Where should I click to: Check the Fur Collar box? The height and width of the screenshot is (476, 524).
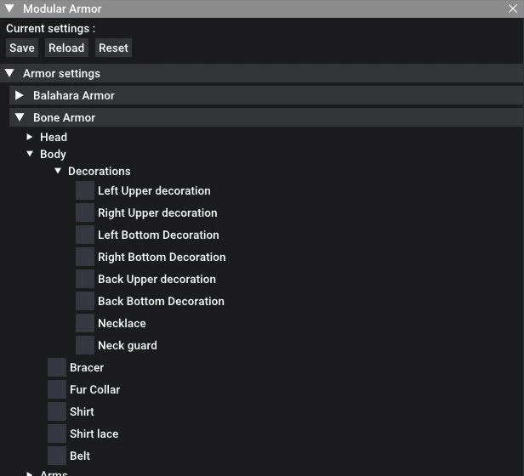57,389
